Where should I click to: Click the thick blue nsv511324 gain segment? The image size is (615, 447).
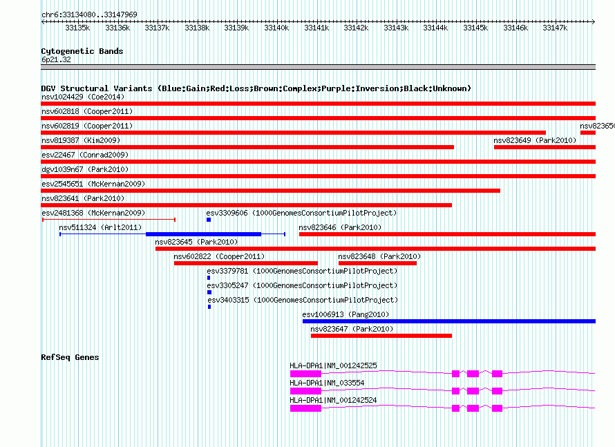[x=204, y=234]
